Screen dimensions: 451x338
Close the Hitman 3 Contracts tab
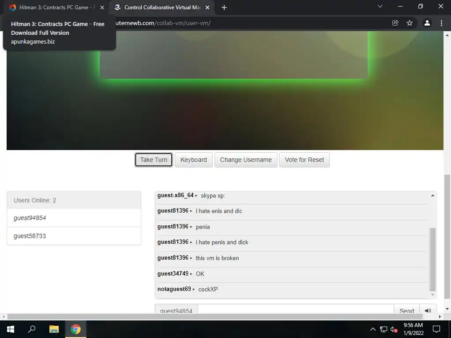click(102, 8)
